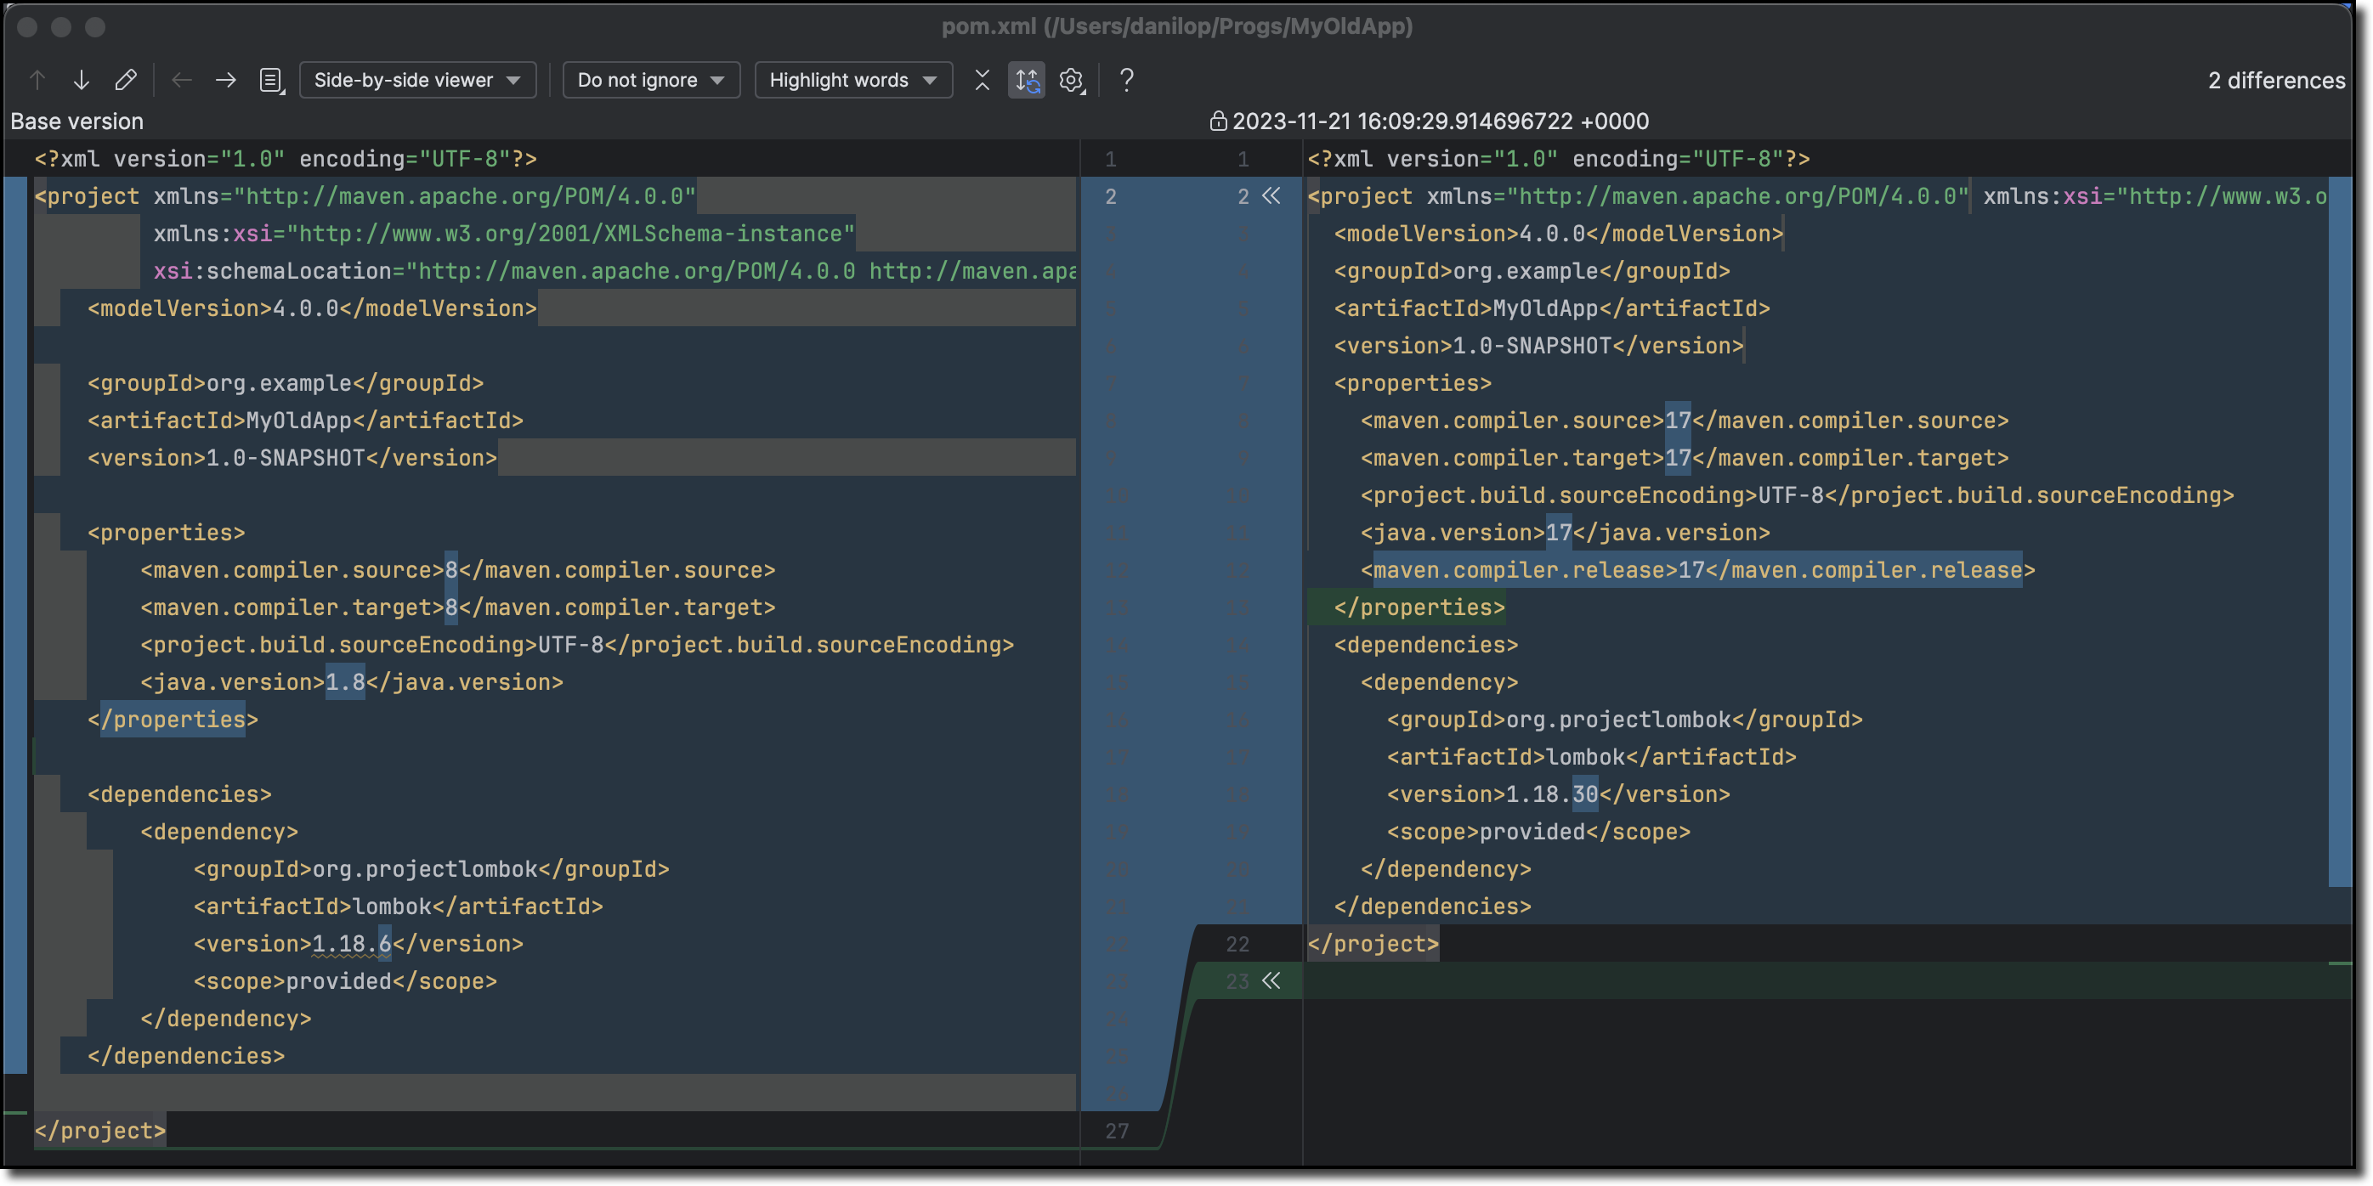
Task: Collapse unchanged fragments icon
Action: click(982, 80)
